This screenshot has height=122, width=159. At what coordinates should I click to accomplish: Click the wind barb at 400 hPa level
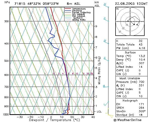(106, 42)
